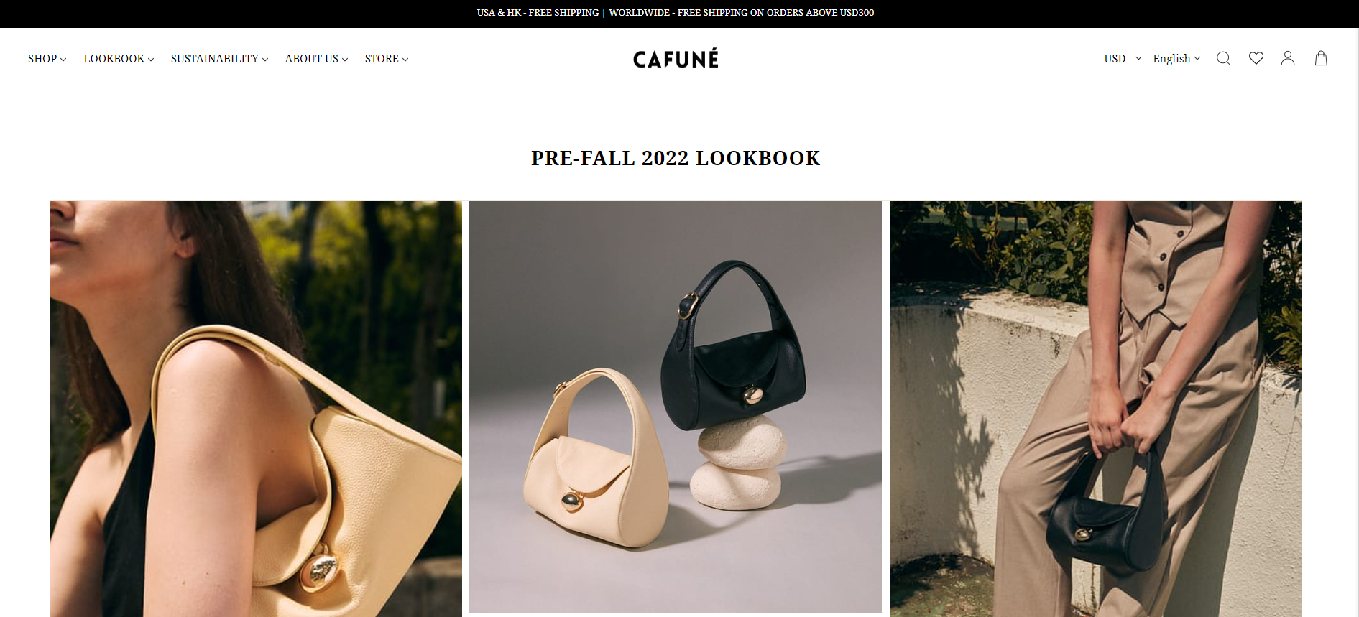1359x617 pixels.
Task: Click the free shipping announcement banner
Action: point(676,13)
